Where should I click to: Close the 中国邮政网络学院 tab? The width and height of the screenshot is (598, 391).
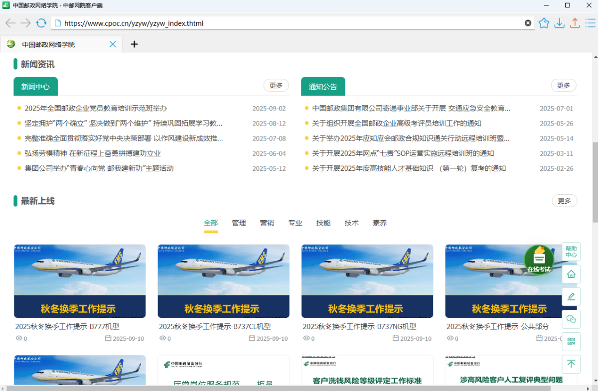[x=113, y=44]
